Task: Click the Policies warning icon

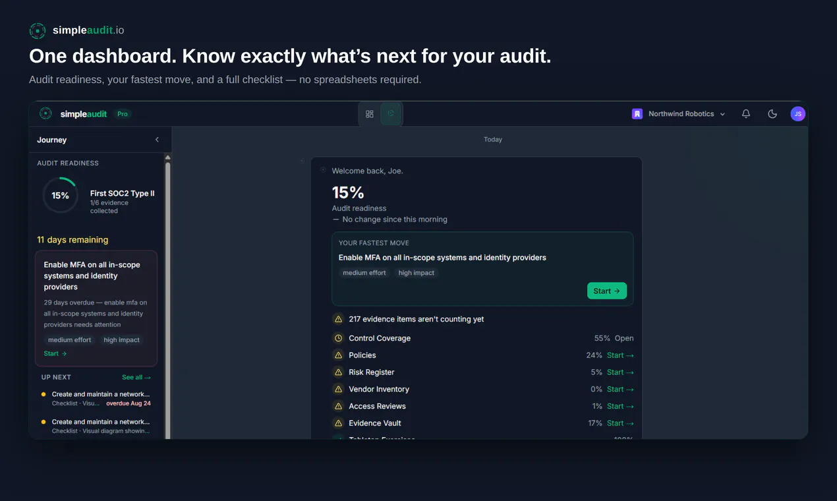Action: point(338,355)
